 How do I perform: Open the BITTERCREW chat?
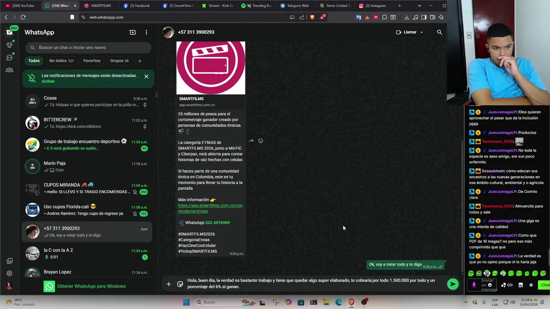(x=87, y=123)
